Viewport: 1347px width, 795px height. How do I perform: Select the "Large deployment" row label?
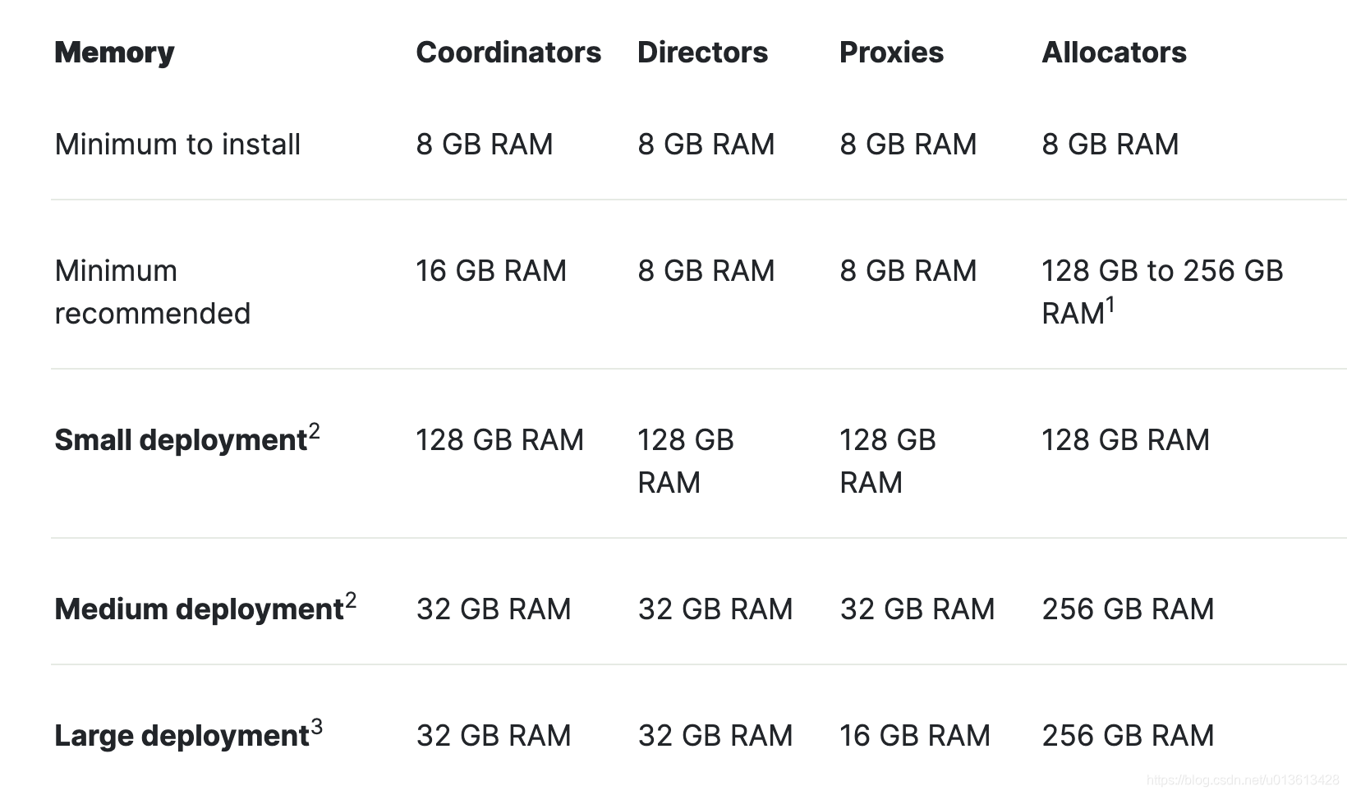coord(182,736)
